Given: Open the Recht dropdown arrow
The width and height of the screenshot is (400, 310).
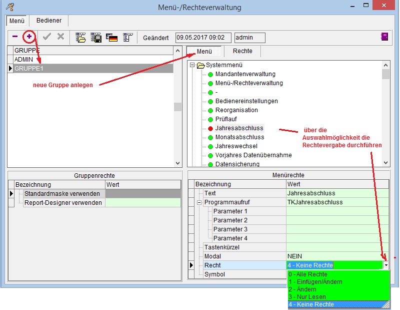Looking at the screenshot, I should [385, 265].
